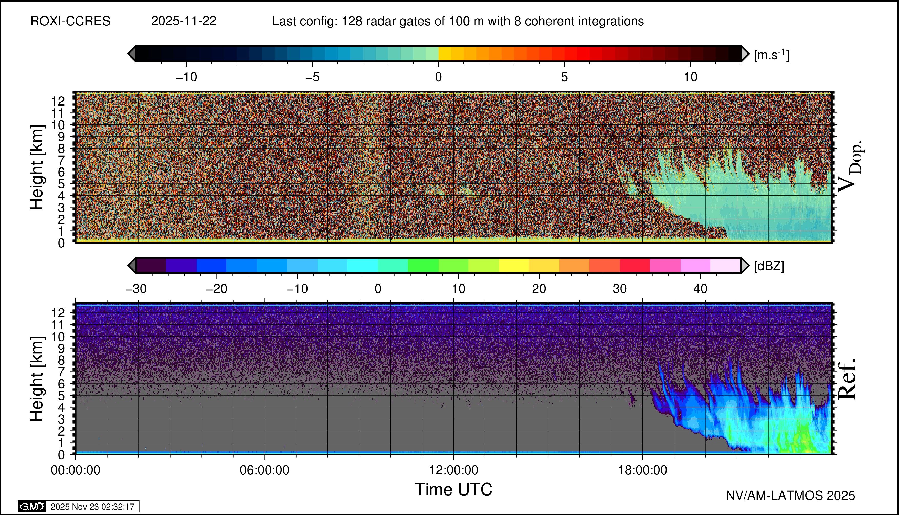Screen dimensions: 899x515
Task: Click the green swatch on dBZ colorbar
Action: click(x=423, y=265)
